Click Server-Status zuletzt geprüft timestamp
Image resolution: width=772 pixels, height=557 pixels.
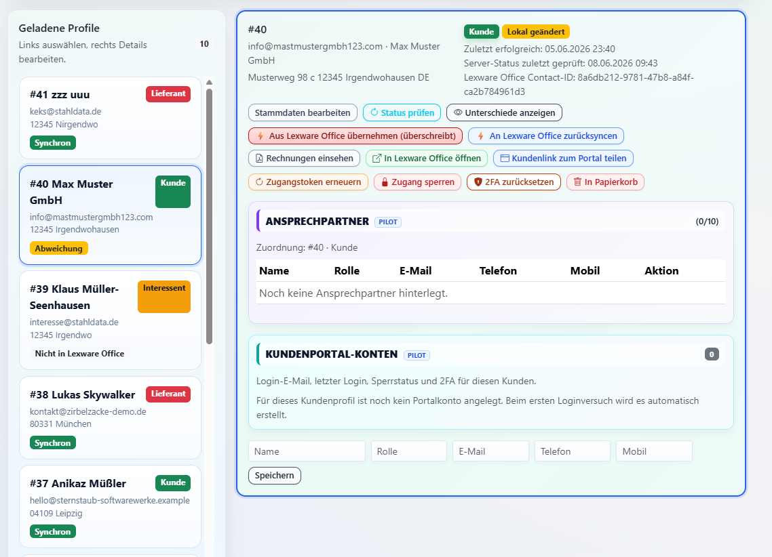click(560, 63)
